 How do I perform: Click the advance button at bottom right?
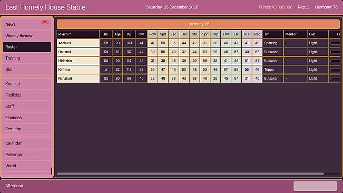coord(315,186)
